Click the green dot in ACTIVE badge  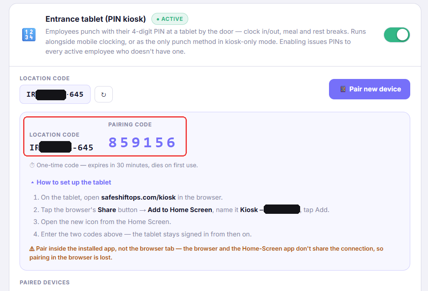pos(158,19)
